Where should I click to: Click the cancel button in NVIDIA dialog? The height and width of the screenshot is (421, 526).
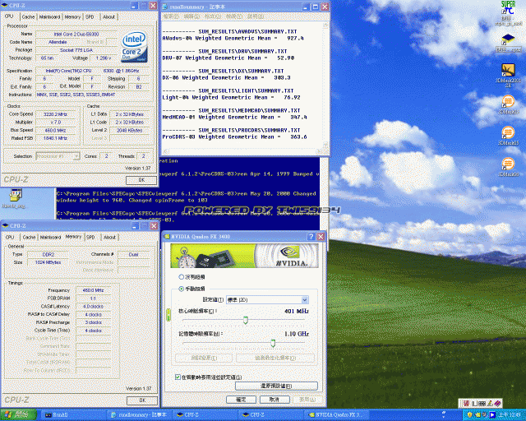275,400
